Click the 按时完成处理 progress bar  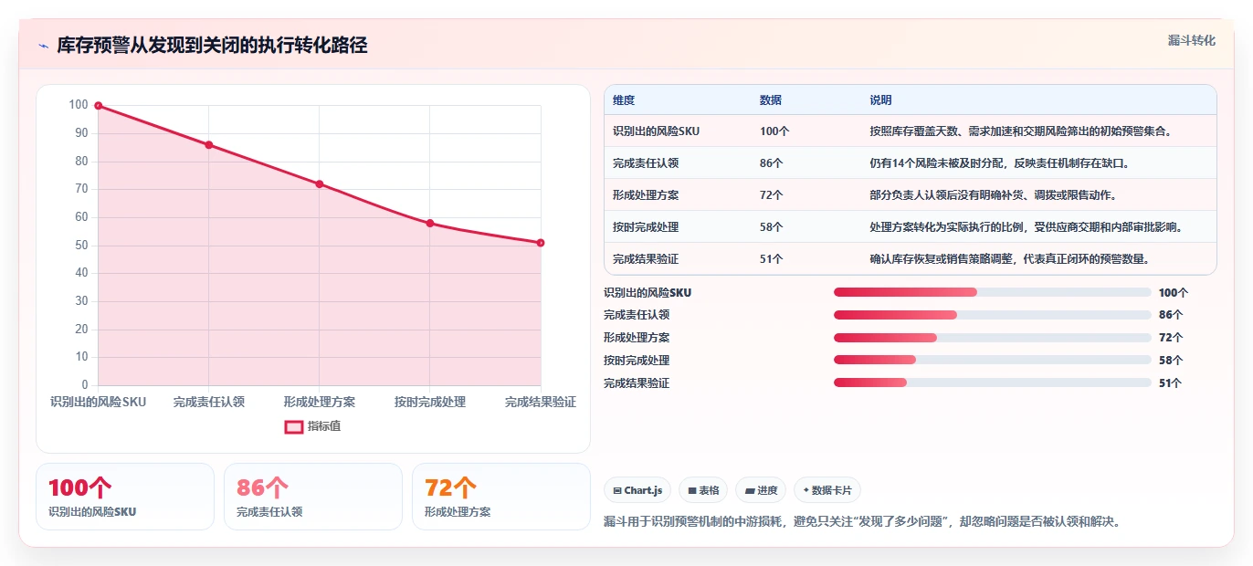click(992, 360)
